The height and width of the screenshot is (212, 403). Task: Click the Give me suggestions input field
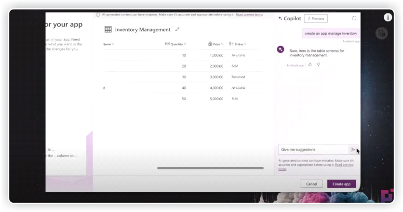[x=313, y=150]
